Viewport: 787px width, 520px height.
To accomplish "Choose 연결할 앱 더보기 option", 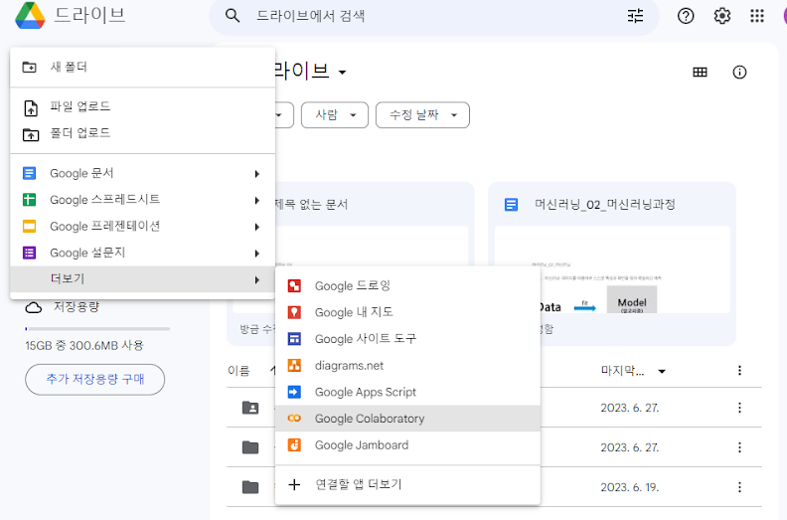I will tap(407, 484).
